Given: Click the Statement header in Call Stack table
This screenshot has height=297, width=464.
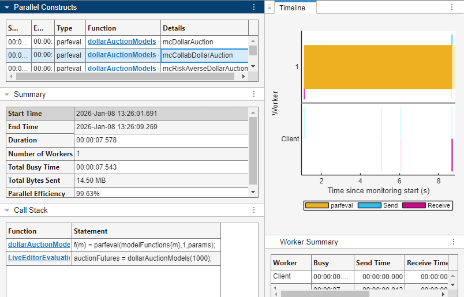Looking at the screenshot, I should [146, 231].
